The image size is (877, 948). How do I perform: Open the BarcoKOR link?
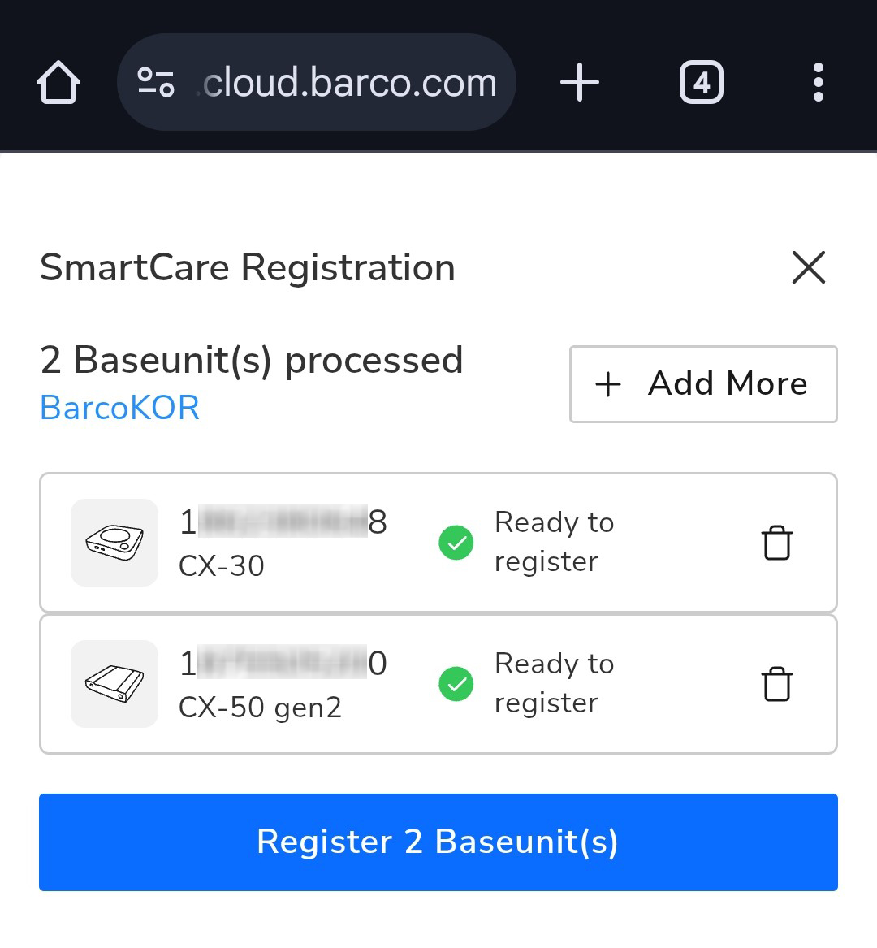coord(120,408)
